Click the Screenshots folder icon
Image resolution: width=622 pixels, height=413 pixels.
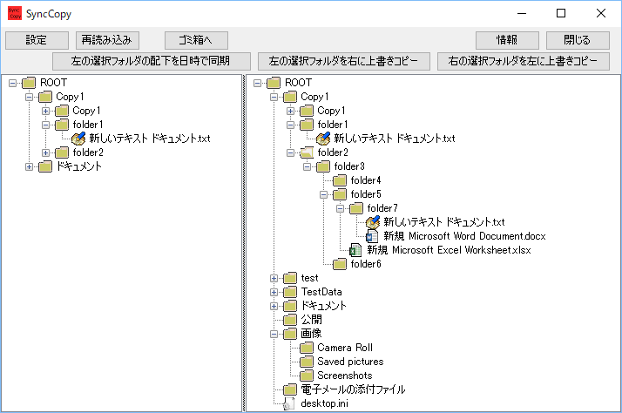[307, 376]
